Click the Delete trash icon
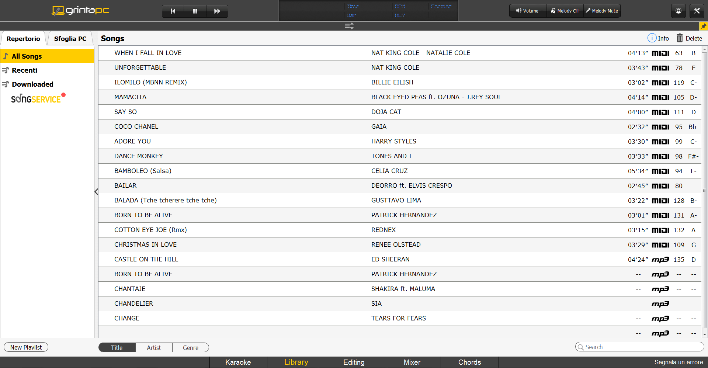 click(680, 38)
